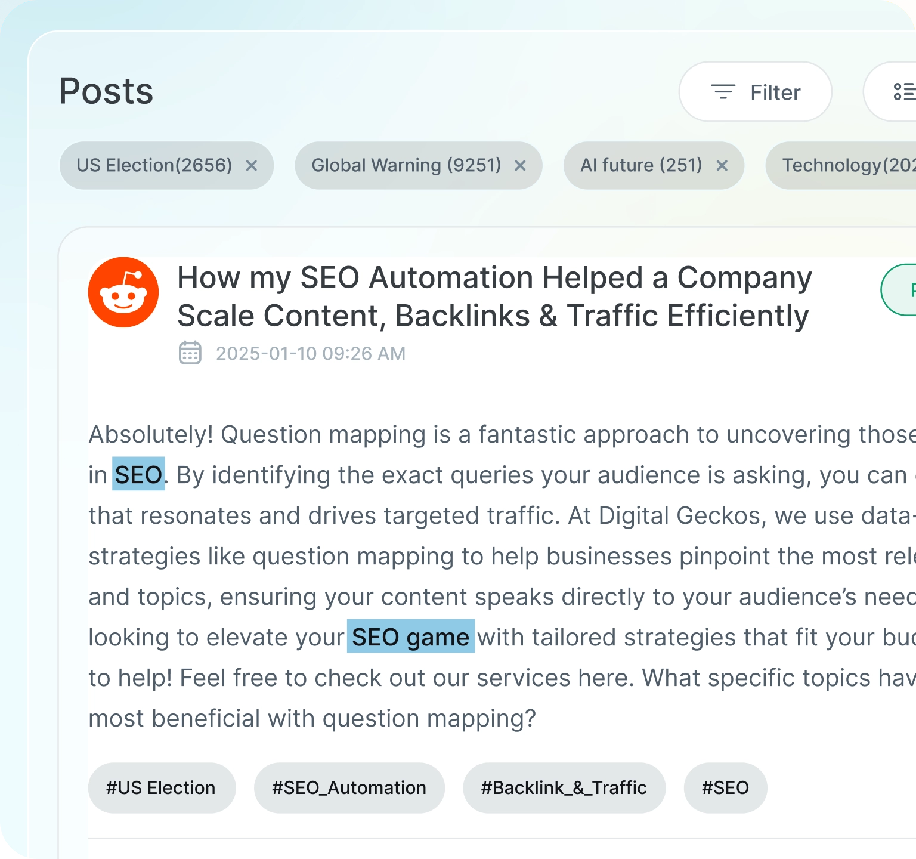The width and height of the screenshot is (916, 859).
Task: Click the highlighted SEO keyword in text
Action: point(138,475)
